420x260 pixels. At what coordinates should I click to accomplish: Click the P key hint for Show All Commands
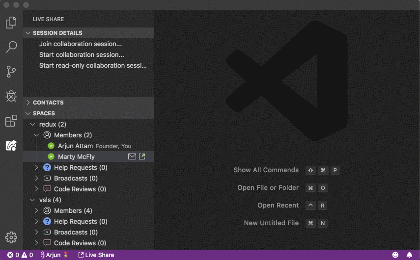(x=335, y=170)
